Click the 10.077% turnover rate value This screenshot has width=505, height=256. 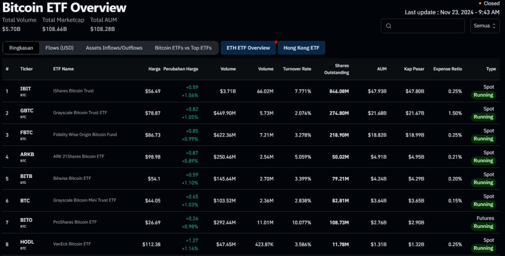pos(302,223)
